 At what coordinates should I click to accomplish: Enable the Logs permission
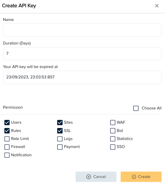(x=60, y=139)
